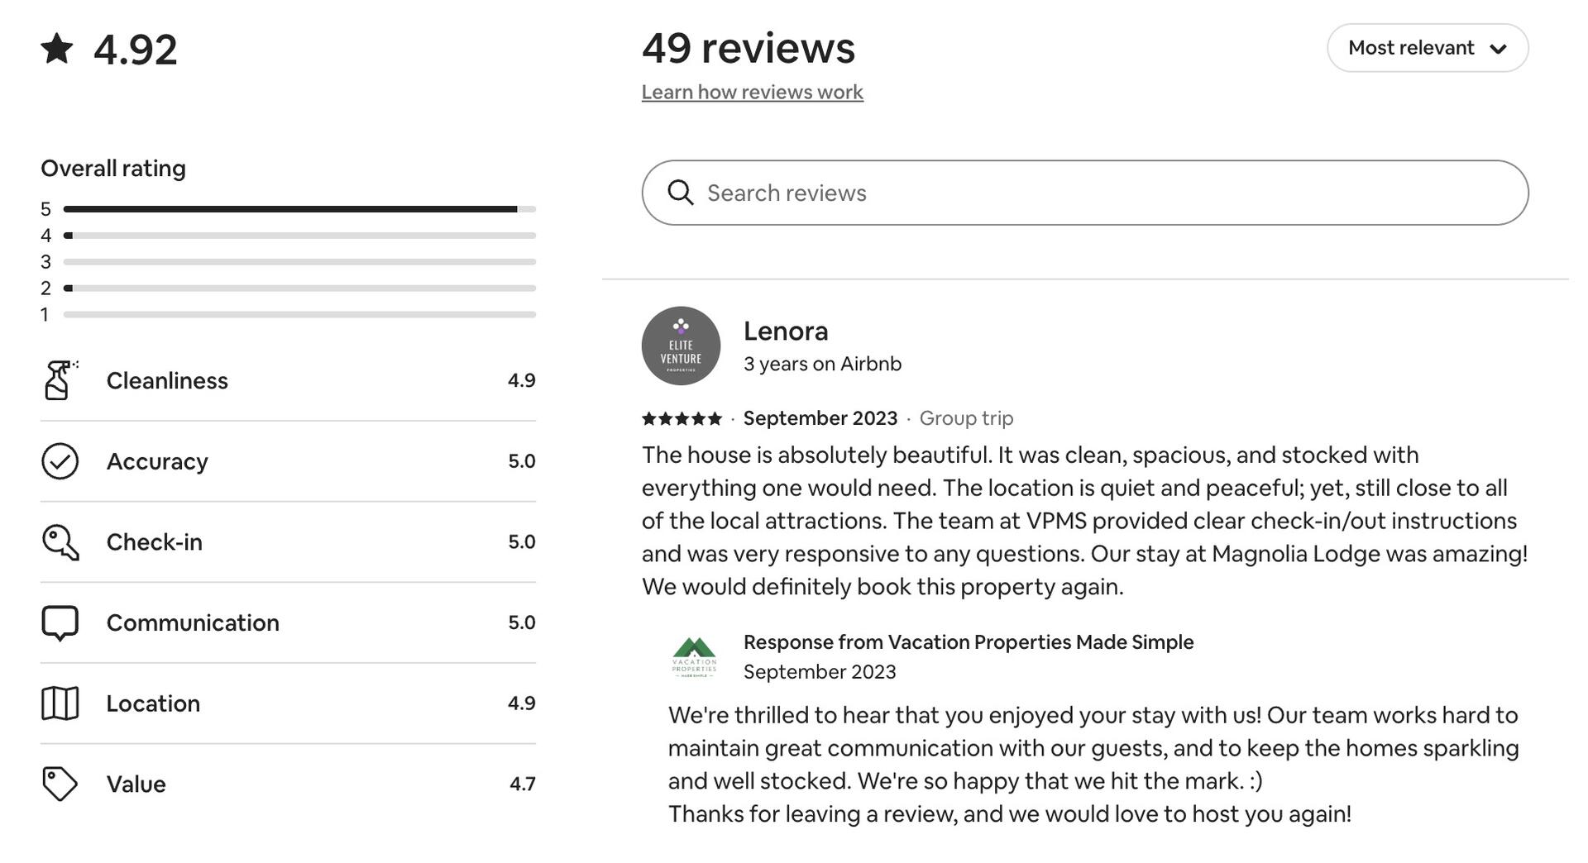1588x863 pixels.
Task: Select the 2-star rating bar
Action: (299, 288)
